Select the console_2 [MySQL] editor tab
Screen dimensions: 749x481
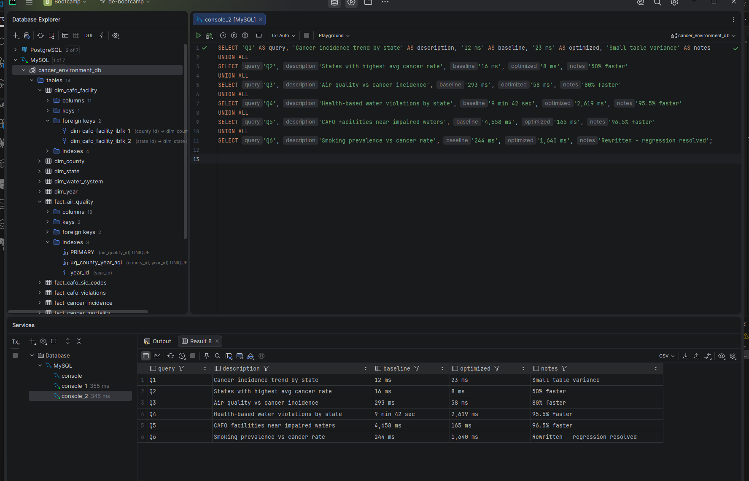click(230, 19)
